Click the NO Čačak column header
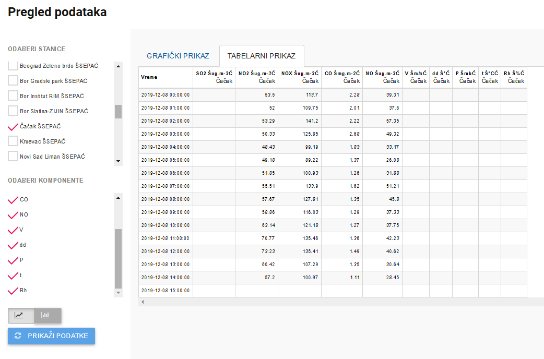Screen dimensions: 544x359 coord(382,77)
